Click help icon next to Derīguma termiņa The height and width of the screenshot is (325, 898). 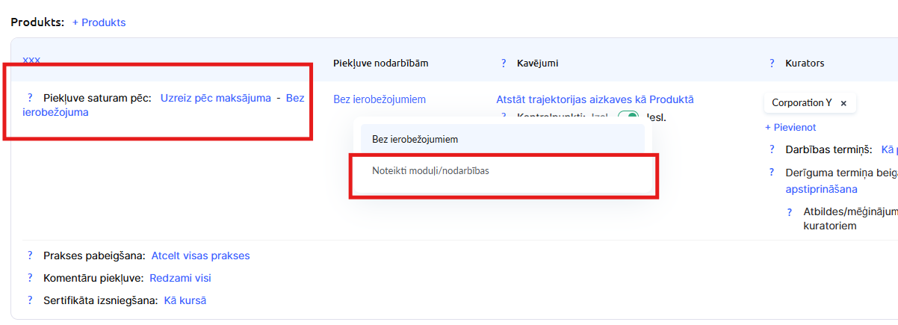(x=772, y=173)
